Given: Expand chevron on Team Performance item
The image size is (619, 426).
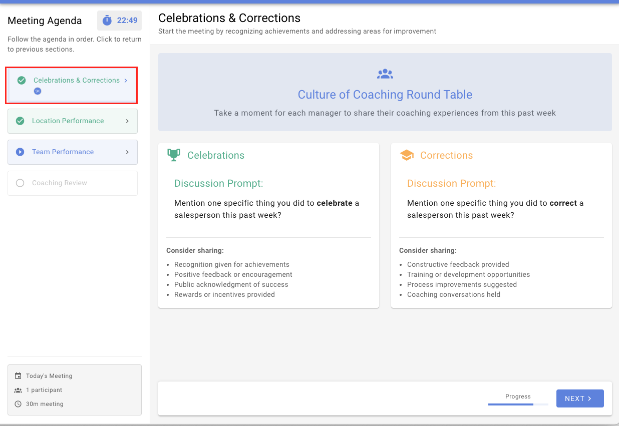Looking at the screenshot, I should [x=127, y=152].
